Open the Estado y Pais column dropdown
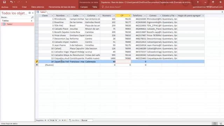The height and width of the screenshot is (126, 224). (176, 15)
